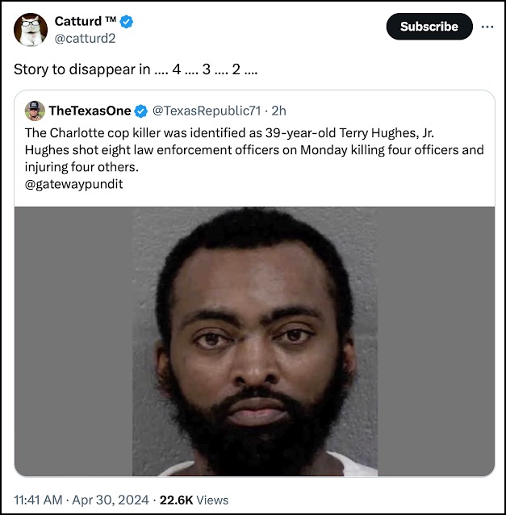This screenshot has height=515, width=506.
Task: Open TheTexasOne's profile name link
Action: [x=90, y=111]
